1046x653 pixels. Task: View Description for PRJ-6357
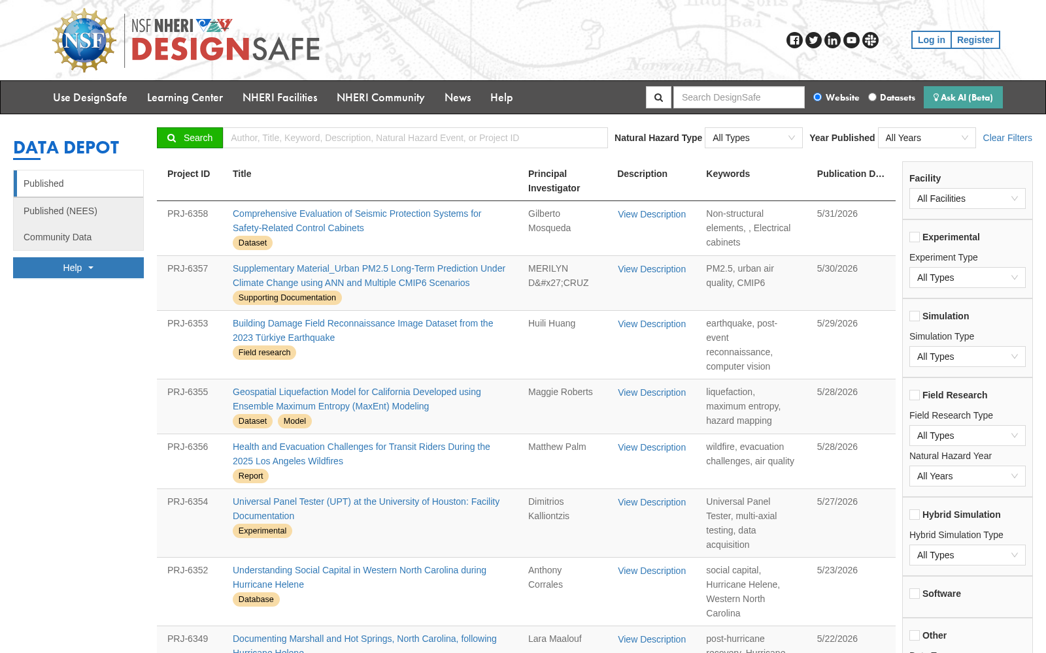pos(652,269)
